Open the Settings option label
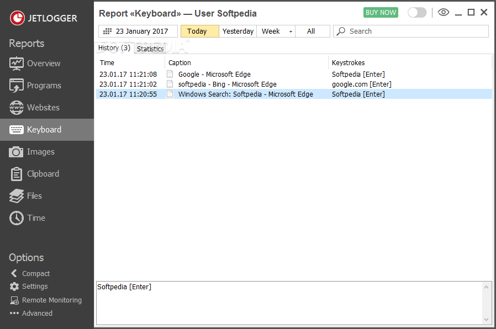Image resolution: width=496 pixels, height=329 pixels. pyautogui.click(x=35, y=286)
